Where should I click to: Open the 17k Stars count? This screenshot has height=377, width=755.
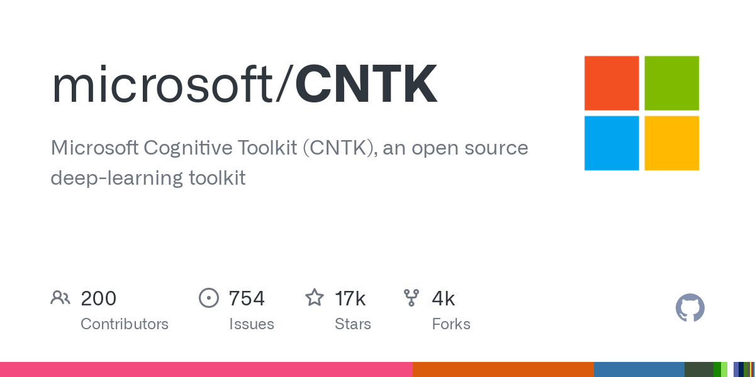tap(350, 298)
